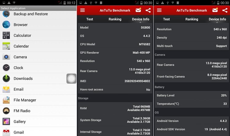This screenshot has height=136, width=230.
Task: Tap the Gmail app icon
Action: (6, 132)
